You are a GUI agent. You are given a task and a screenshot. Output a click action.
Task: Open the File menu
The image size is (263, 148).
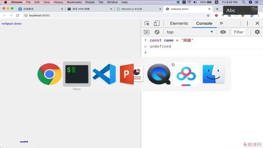click(x=28, y=2)
